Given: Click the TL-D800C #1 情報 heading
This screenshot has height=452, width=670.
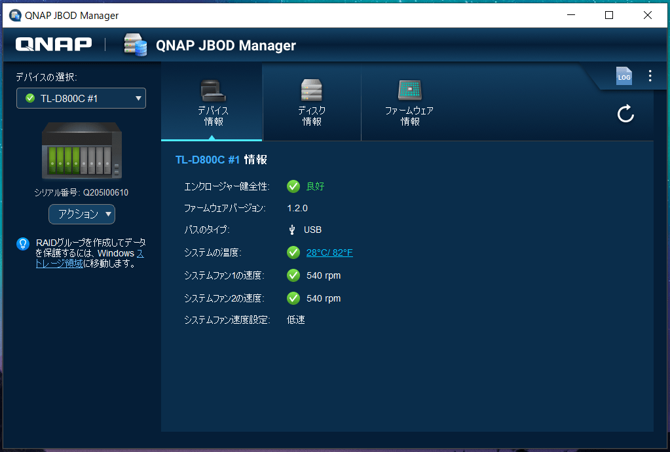Looking at the screenshot, I should click(221, 160).
